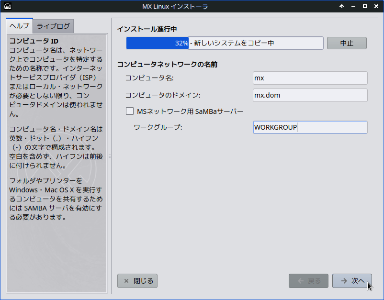Focus the コンピュータのドメイン input field
The height and width of the screenshot is (300, 384).
pos(310,95)
